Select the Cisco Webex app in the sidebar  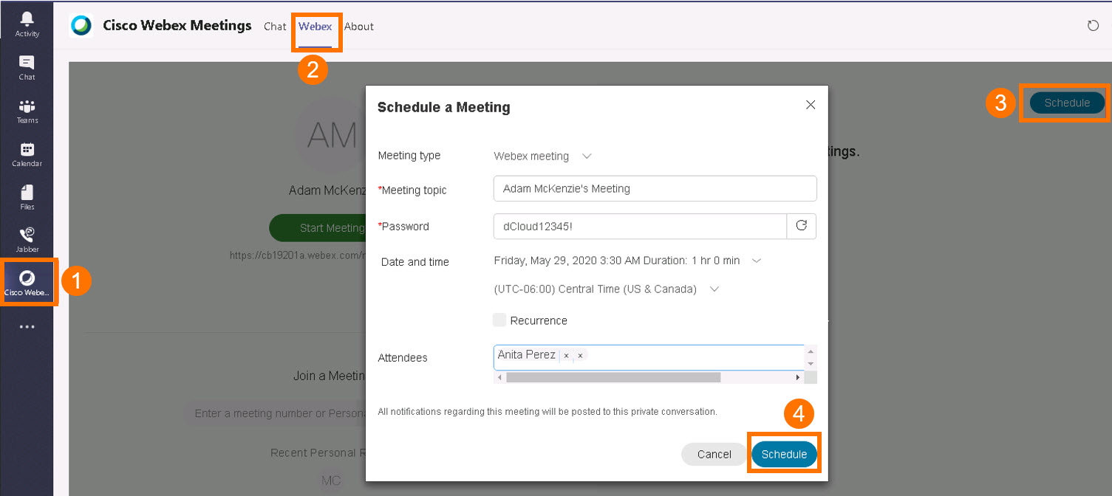point(27,283)
